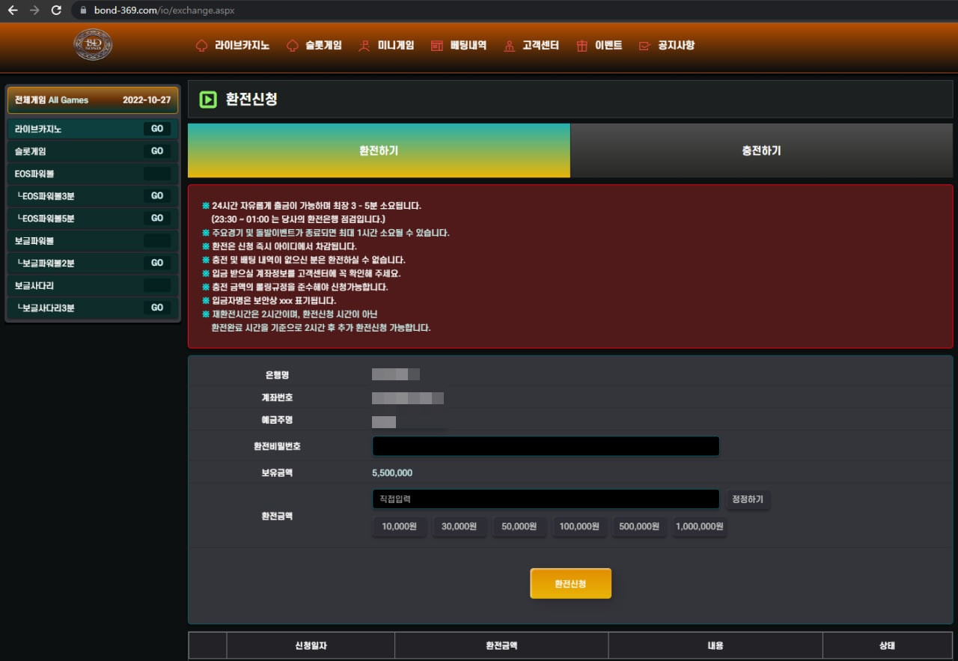This screenshot has width=958, height=661.
Task: Focus the 환전비밀번호 password field
Action: pos(546,446)
